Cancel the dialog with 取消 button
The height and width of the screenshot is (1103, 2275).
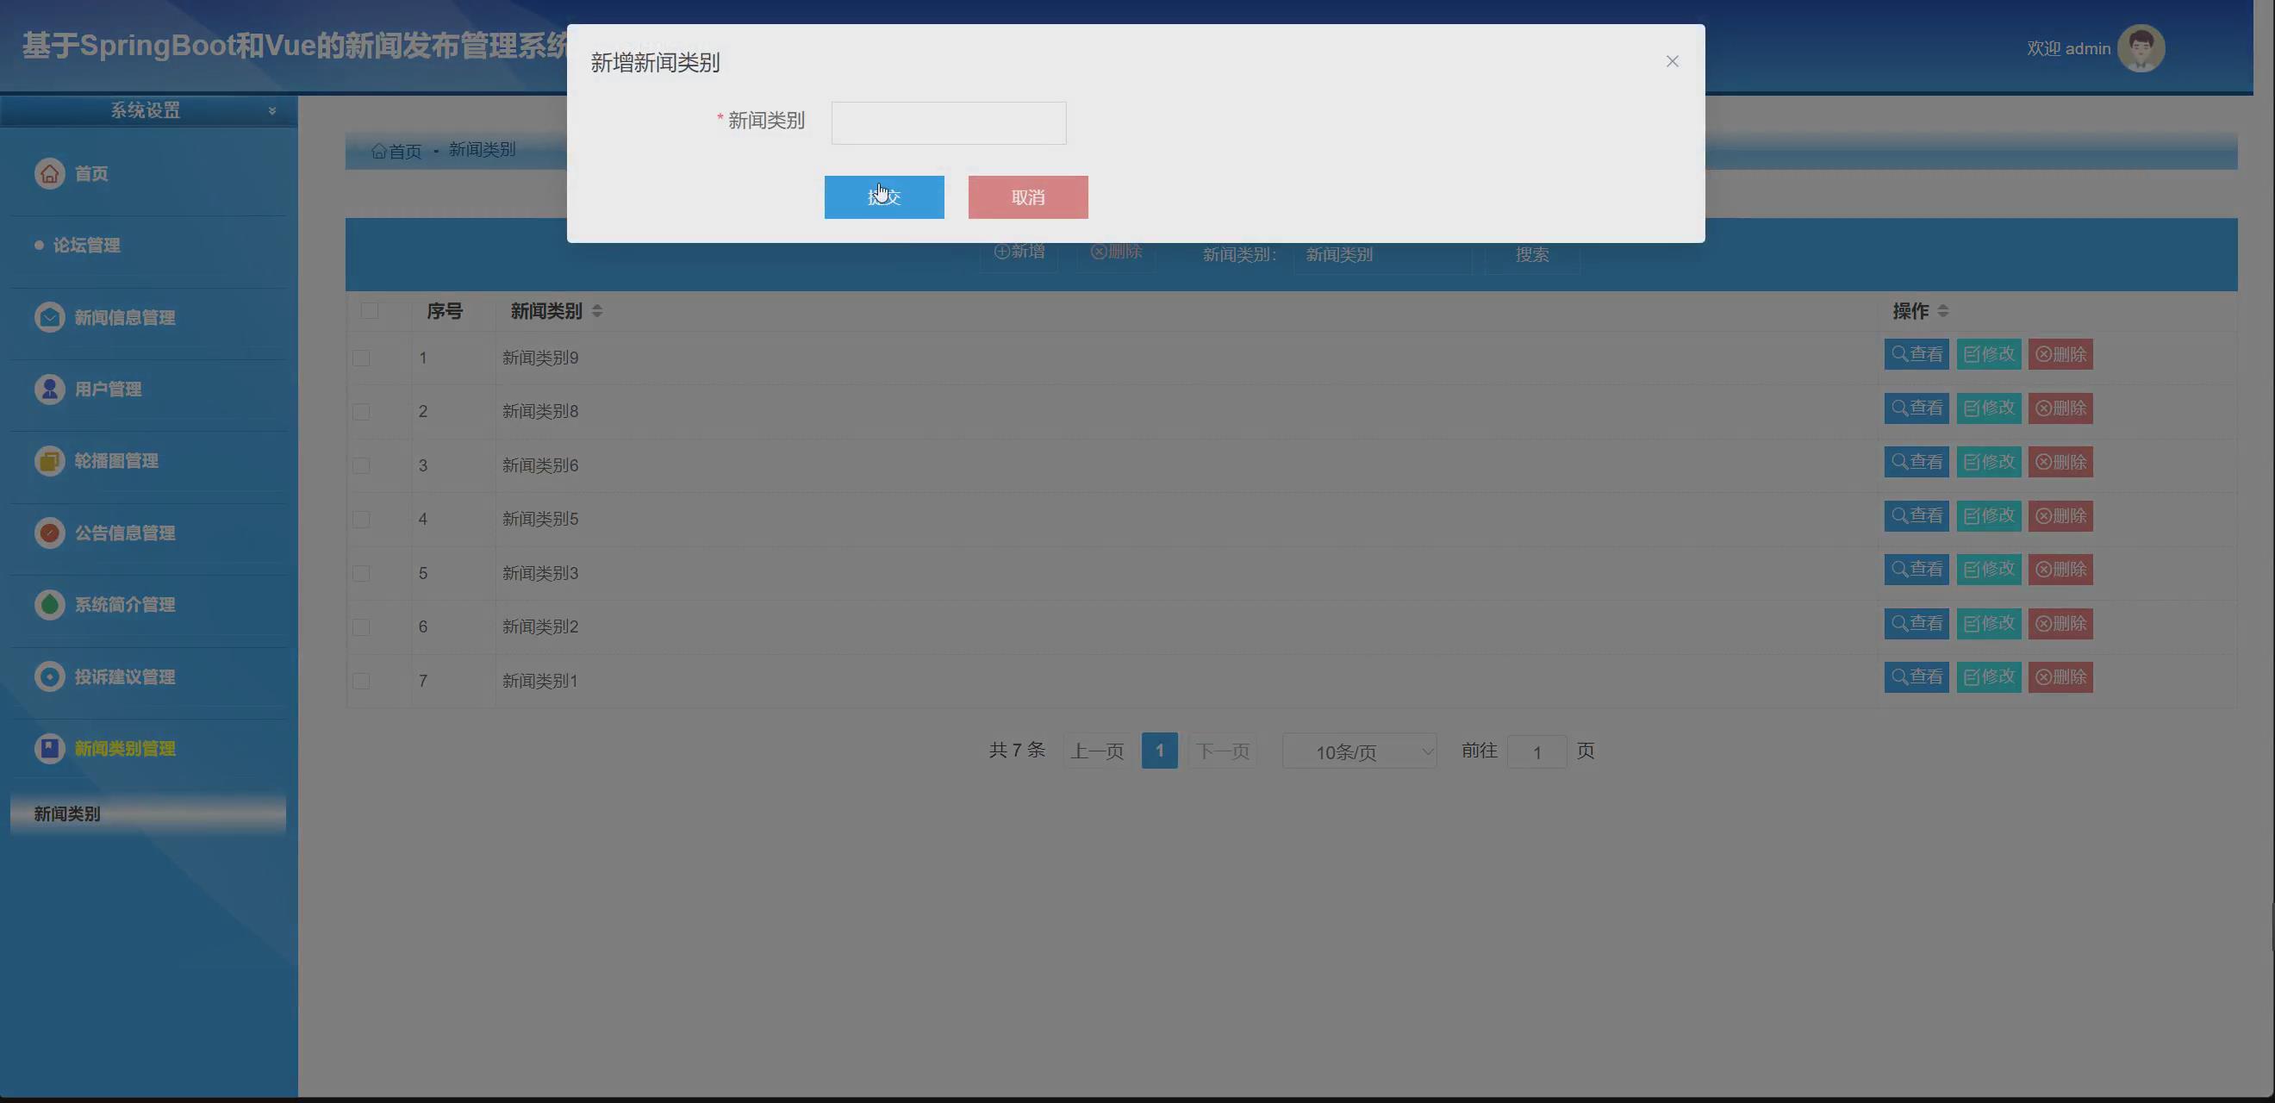point(1027,197)
